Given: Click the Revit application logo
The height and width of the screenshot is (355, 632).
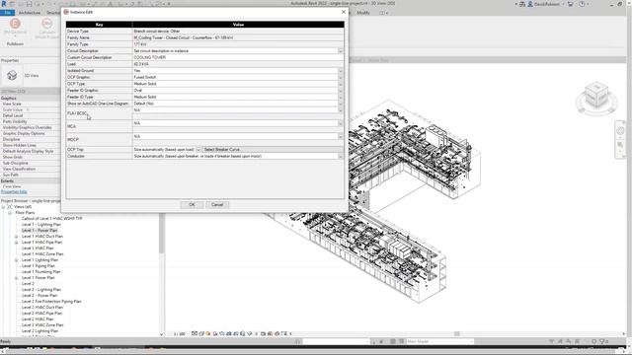Looking at the screenshot, I should point(4,4).
